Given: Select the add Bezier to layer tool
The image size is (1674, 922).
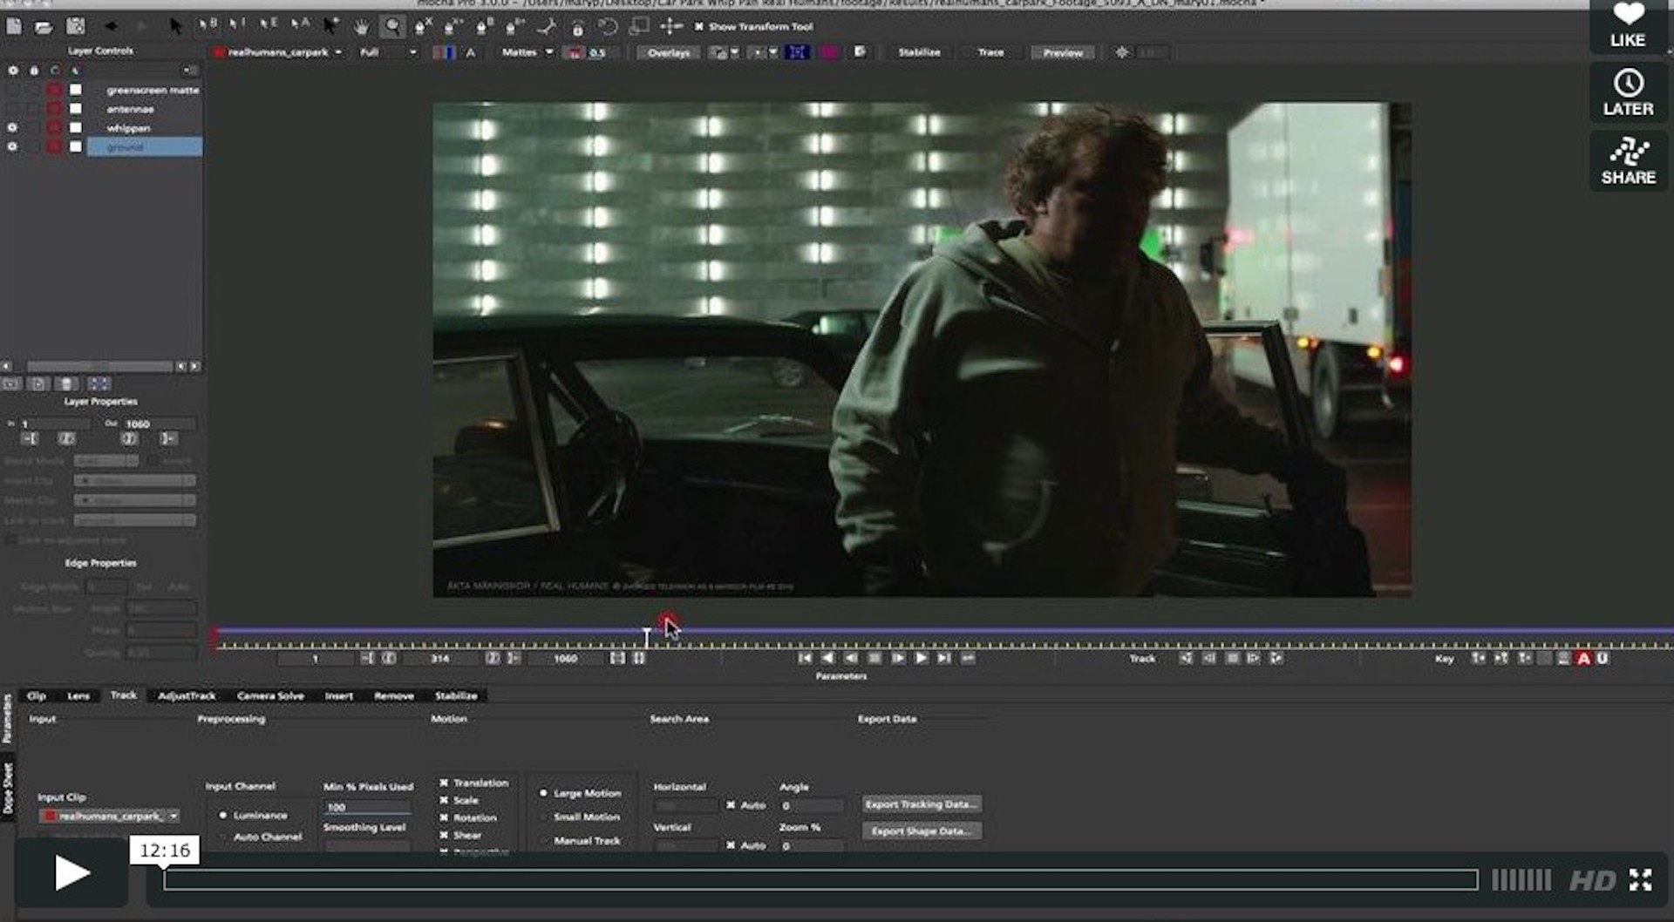Looking at the screenshot, I should pyautogui.click(x=514, y=27).
